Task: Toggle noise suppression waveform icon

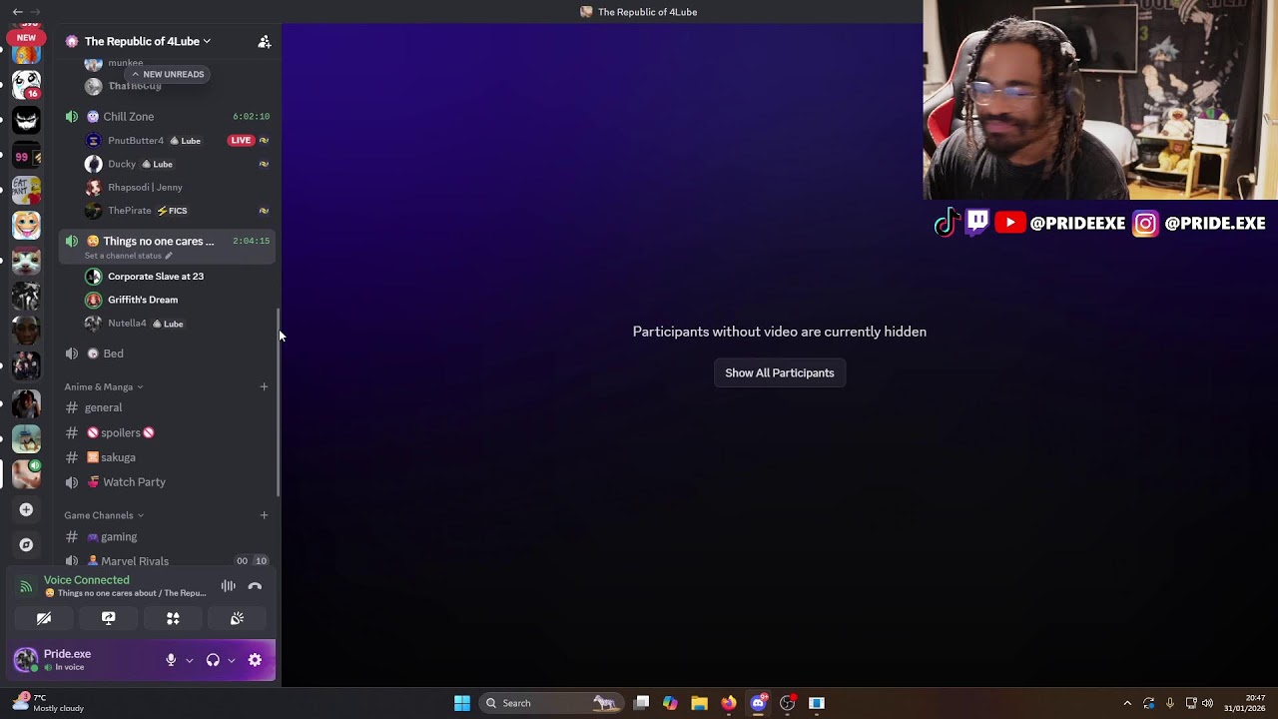Action: point(228,586)
